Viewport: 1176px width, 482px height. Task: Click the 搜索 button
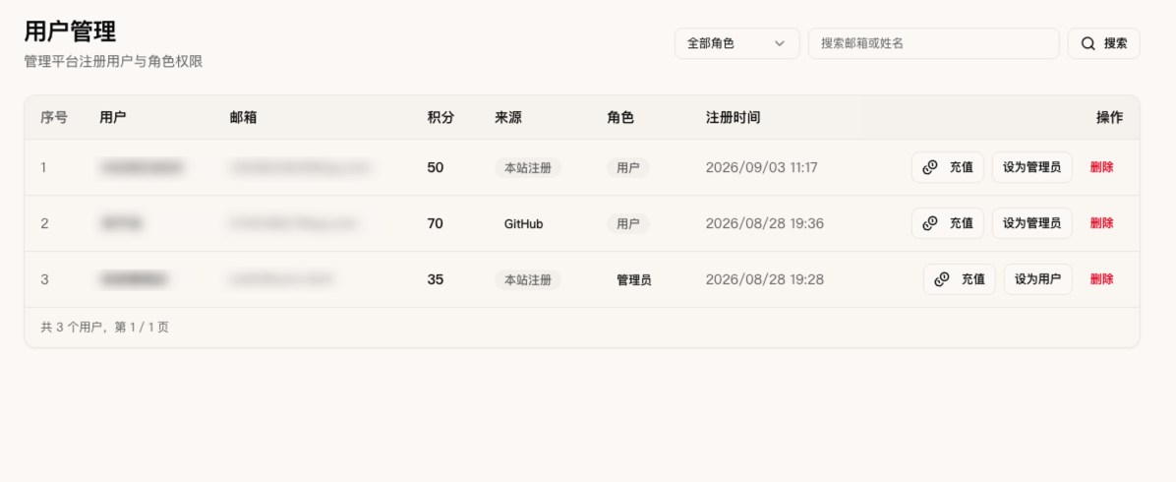[x=1104, y=43]
